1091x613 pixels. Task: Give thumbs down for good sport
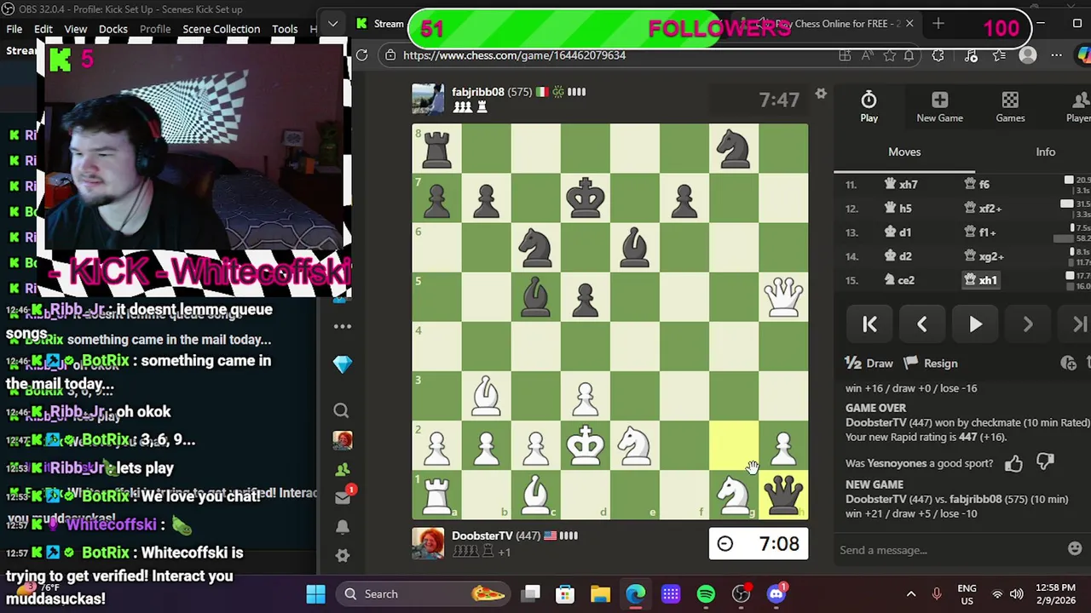point(1045,462)
